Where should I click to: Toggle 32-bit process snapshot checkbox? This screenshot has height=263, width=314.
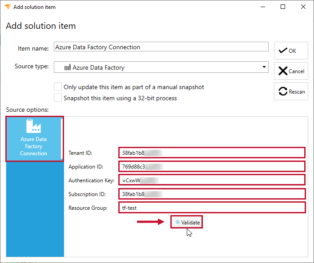tap(58, 98)
